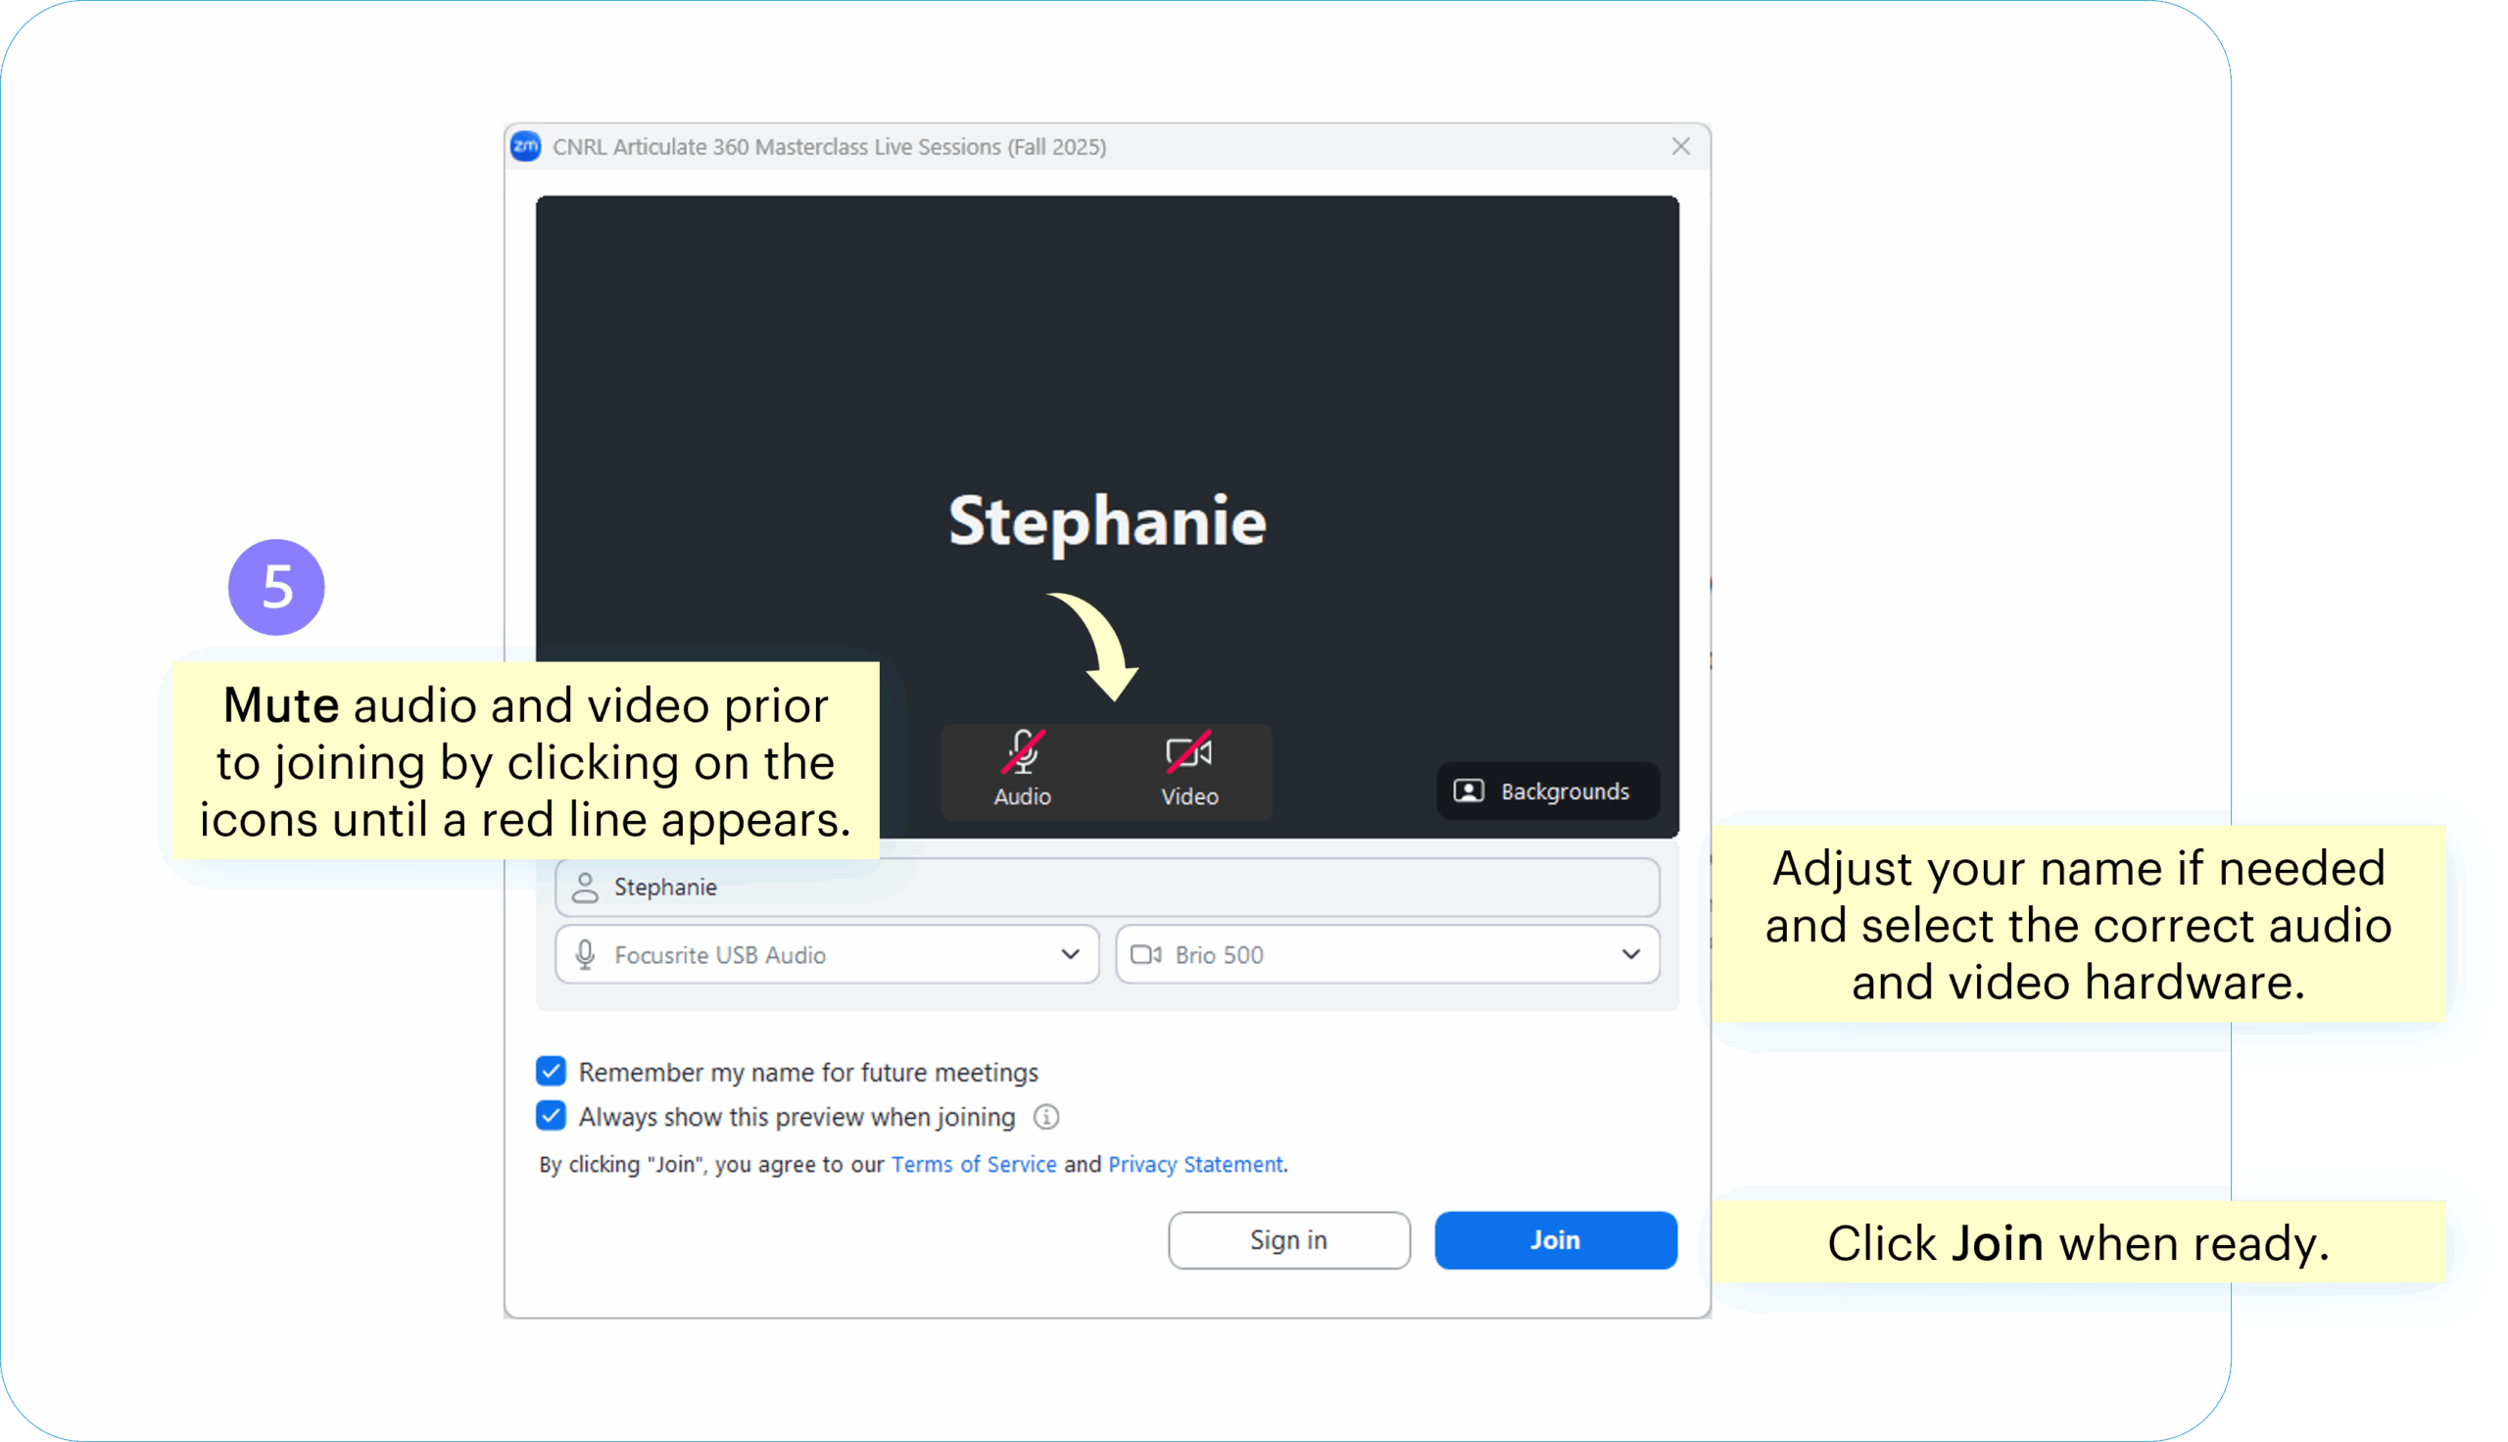Uncheck Remember my name for future meetings
Image resolution: width=2508 pixels, height=1442 pixels.
552,1071
